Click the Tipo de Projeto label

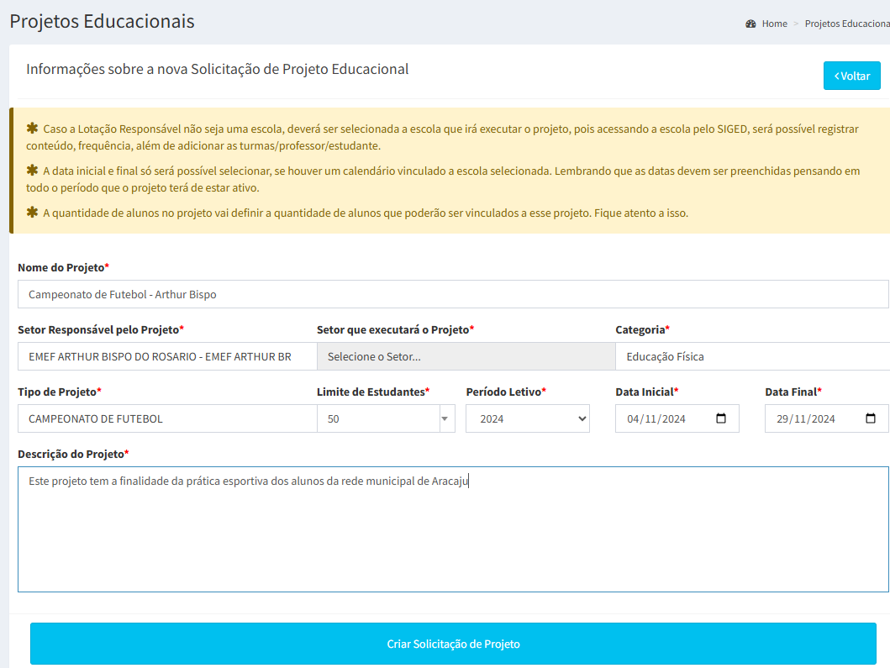[60, 392]
